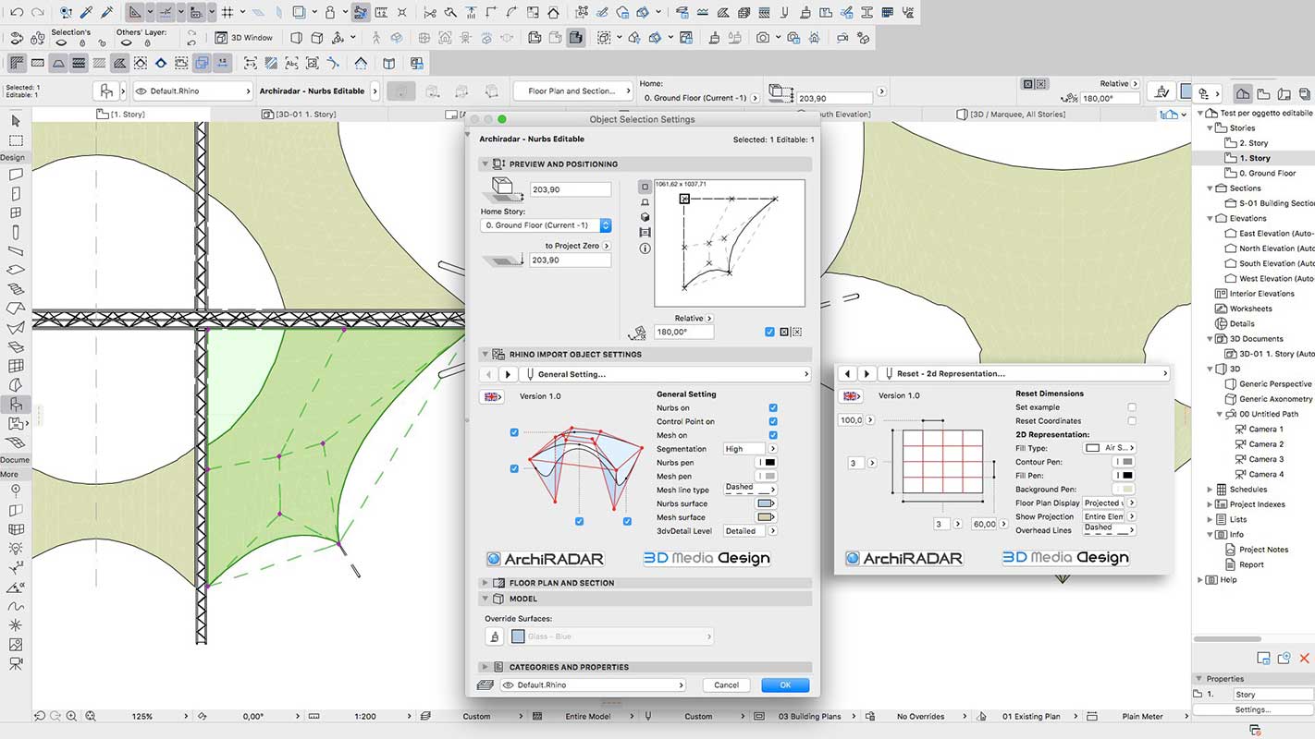The height and width of the screenshot is (739, 1315).
Task: Click the Redo arrow icon
Action: [37, 13]
